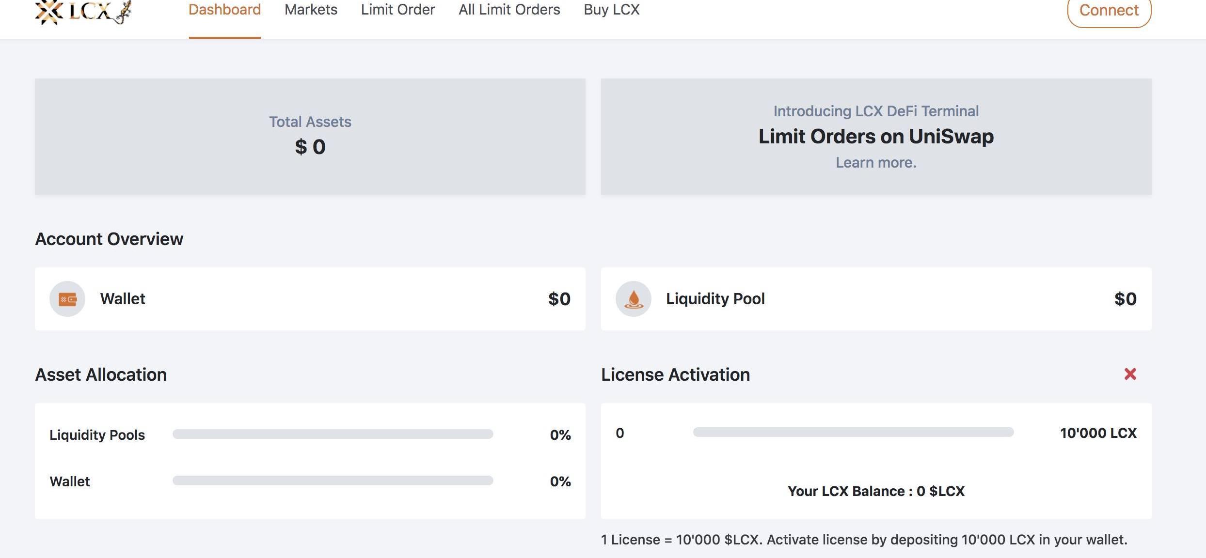Click the Total Assets panel

point(310,137)
